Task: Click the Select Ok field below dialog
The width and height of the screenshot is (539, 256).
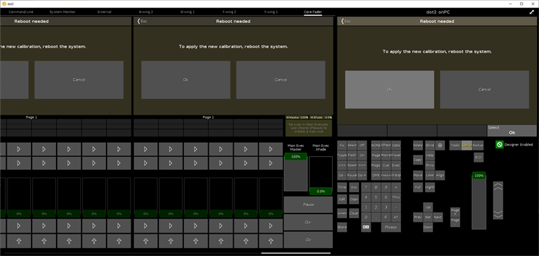Action: (512, 131)
